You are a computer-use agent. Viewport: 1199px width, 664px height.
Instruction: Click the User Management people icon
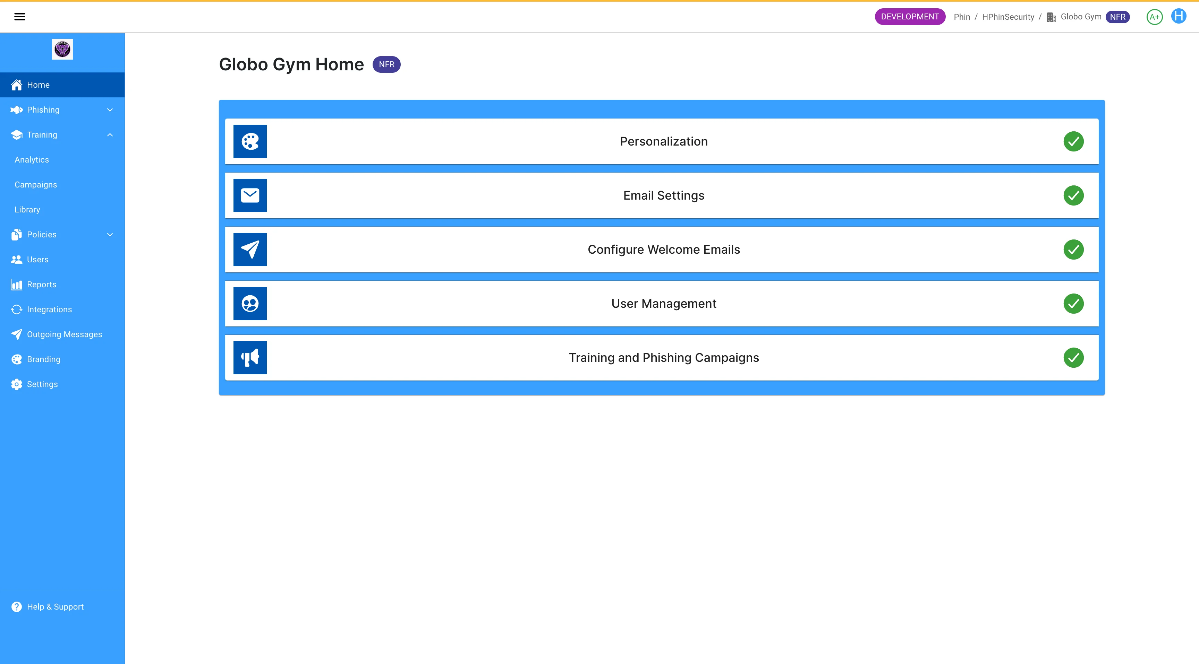point(250,304)
